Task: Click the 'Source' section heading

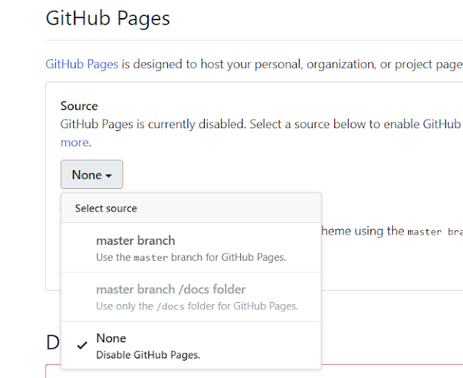Action: (x=79, y=106)
